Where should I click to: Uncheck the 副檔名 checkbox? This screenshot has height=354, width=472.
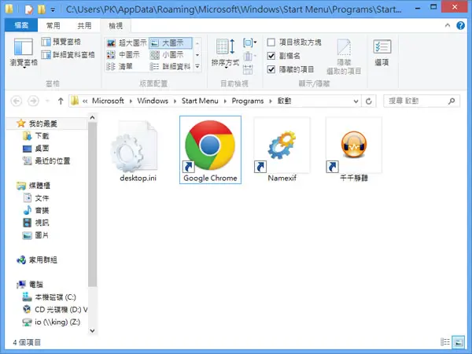point(271,56)
